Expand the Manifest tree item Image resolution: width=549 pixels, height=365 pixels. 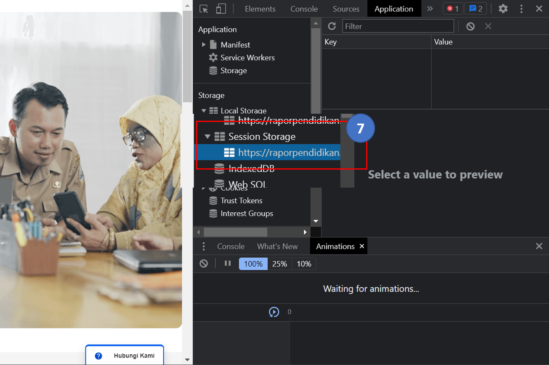204,44
